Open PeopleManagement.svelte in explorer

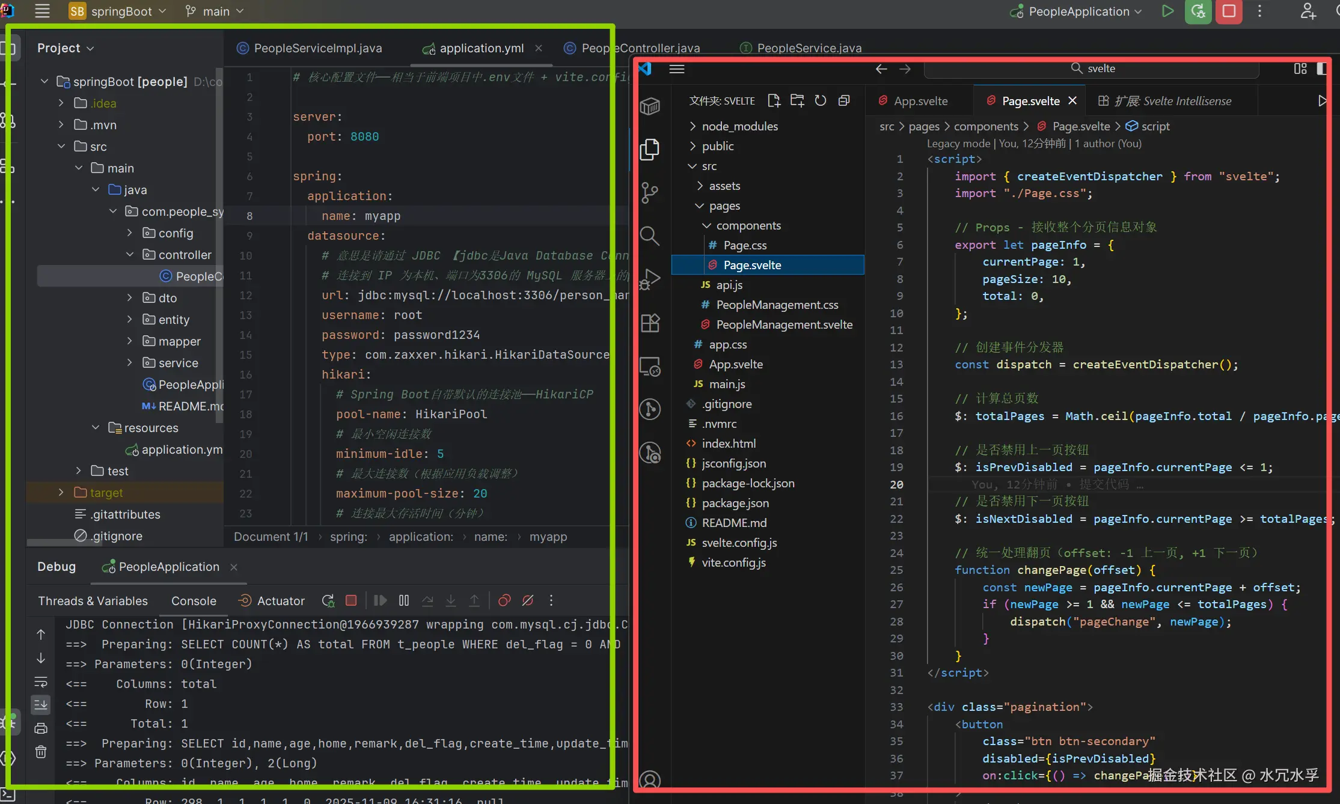pyautogui.click(x=784, y=324)
